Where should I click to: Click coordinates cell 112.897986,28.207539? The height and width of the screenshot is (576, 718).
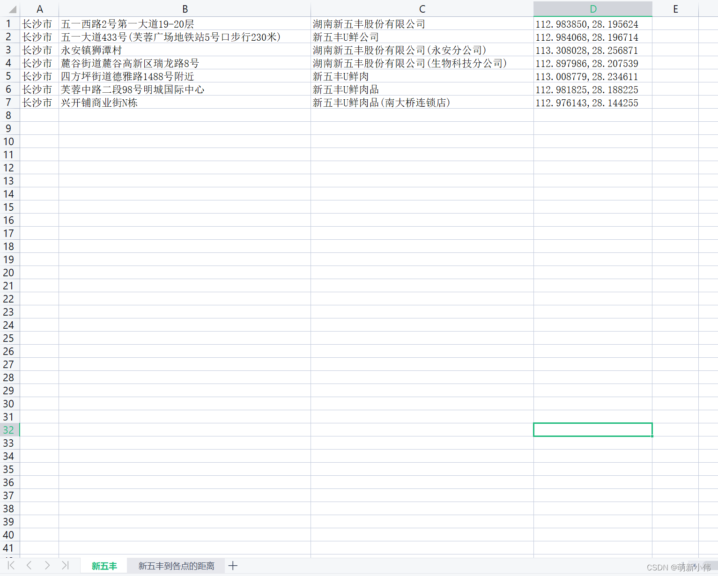click(593, 63)
